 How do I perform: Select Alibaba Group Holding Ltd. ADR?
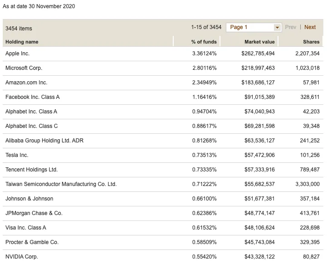coord(44,141)
